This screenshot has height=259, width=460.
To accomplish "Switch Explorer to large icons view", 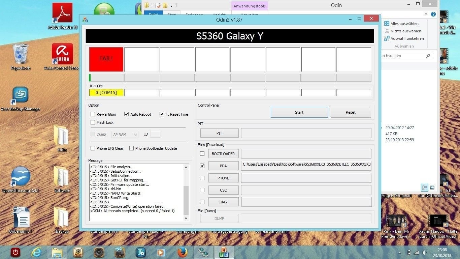I will click(x=432, y=188).
